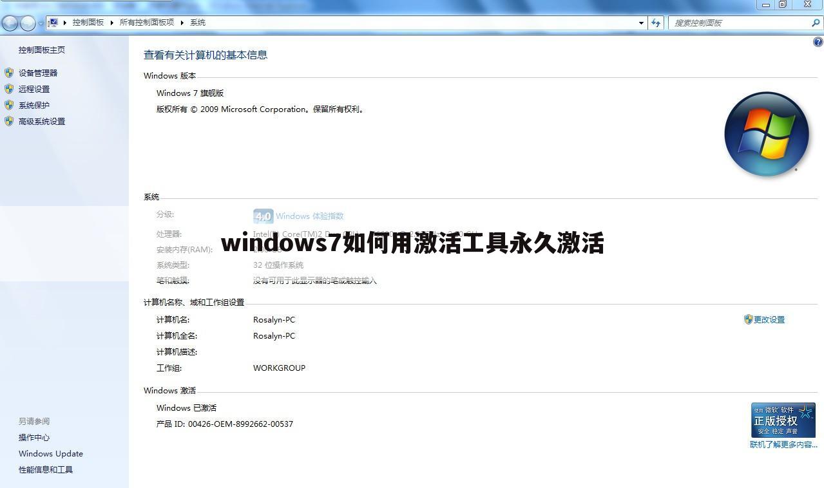Screen dimensions: 824x488
Task: Restore down the System window
Action: [783, 5]
